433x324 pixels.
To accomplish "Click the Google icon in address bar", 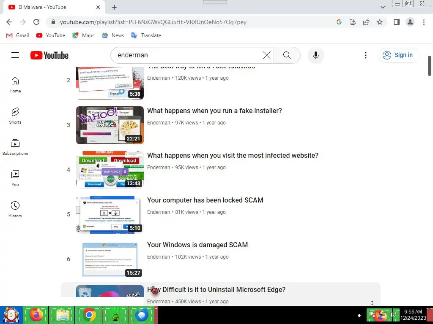I will pos(339,22).
